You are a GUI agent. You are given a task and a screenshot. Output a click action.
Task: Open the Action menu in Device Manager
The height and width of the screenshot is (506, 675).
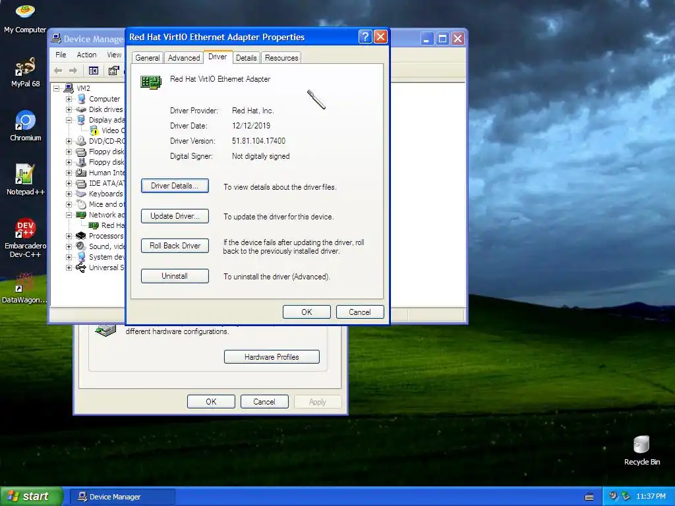point(86,55)
